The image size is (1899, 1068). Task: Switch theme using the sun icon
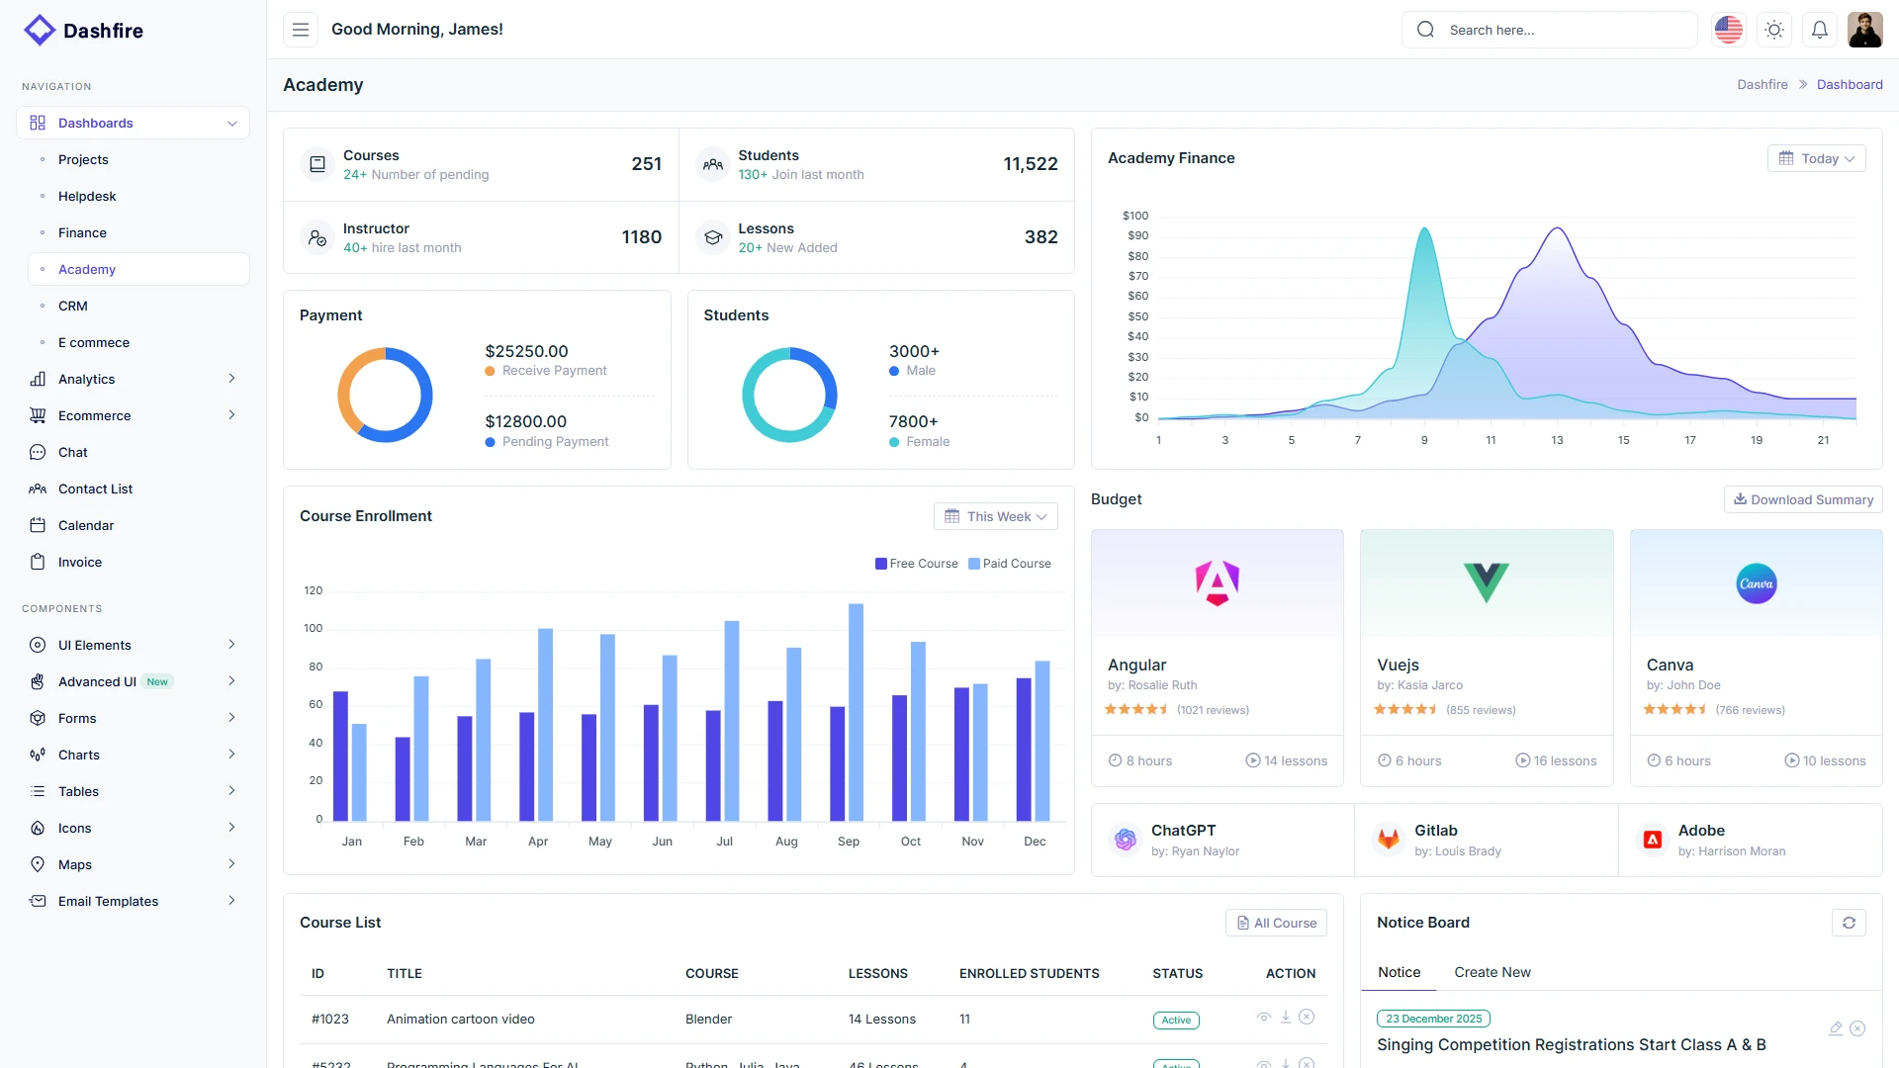1774,30
